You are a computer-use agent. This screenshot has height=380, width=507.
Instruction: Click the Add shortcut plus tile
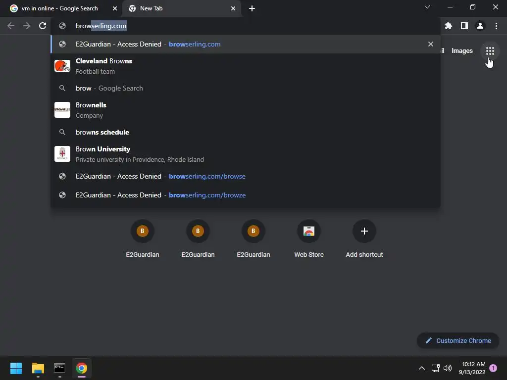pos(364,238)
